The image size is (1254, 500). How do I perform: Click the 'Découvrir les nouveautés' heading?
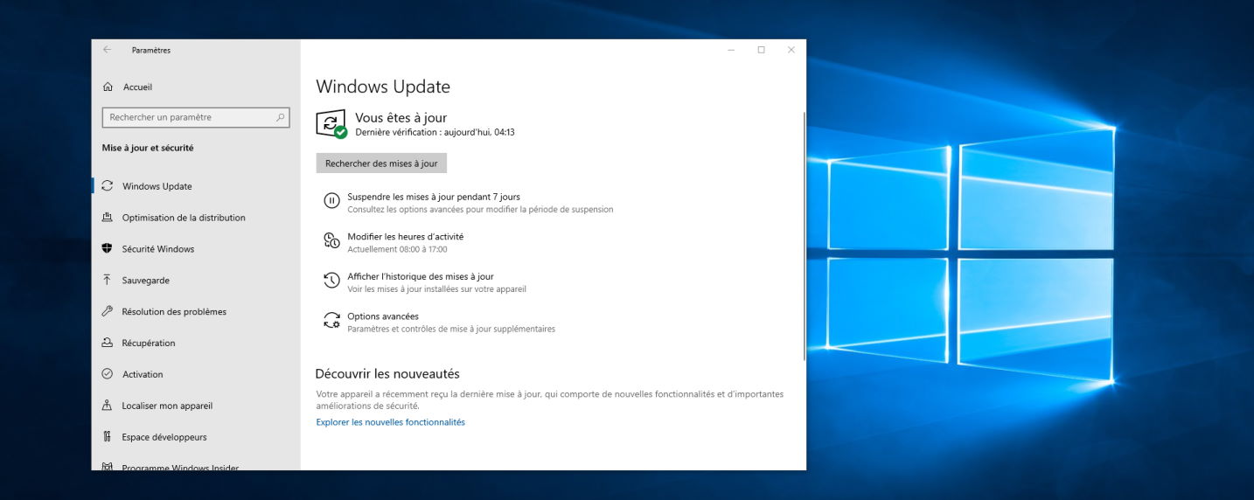click(387, 374)
